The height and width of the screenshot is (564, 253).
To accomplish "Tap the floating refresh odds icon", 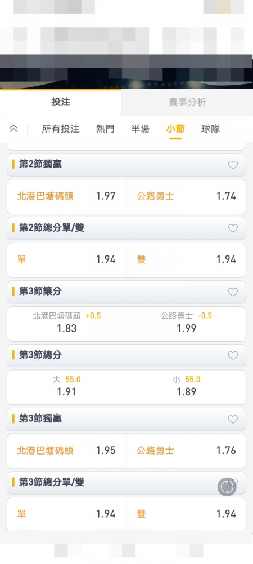I will 227,487.
